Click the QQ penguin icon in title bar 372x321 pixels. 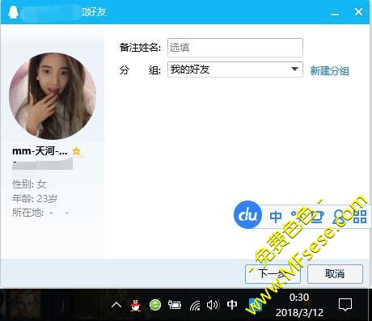pyautogui.click(x=13, y=12)
